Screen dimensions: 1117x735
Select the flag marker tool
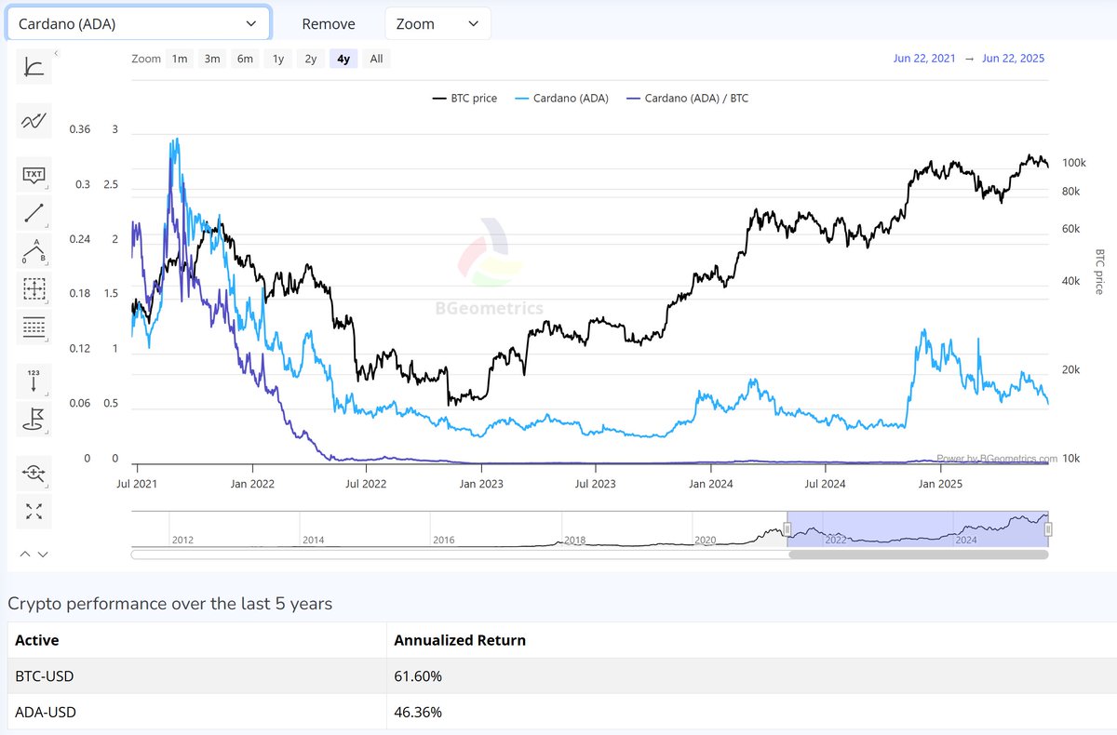(34, 420)
